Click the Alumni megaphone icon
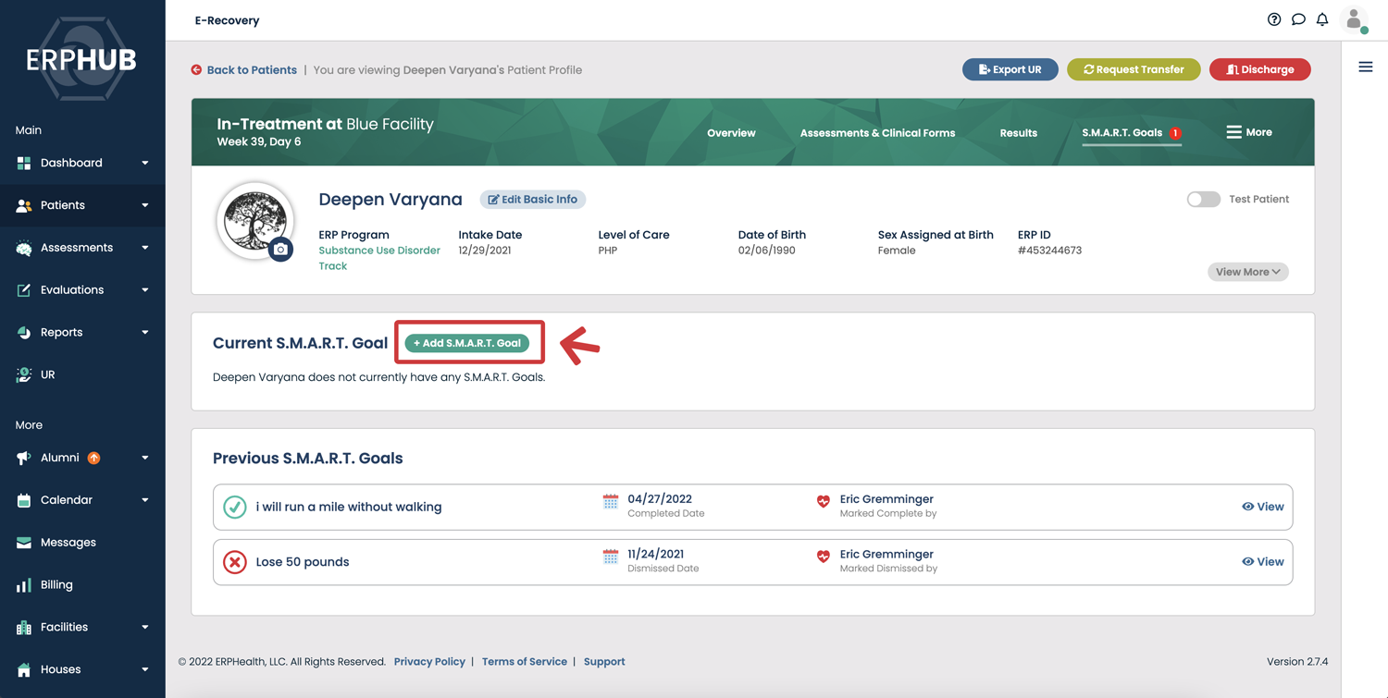The image size is (1388, 698). (24, 458)
